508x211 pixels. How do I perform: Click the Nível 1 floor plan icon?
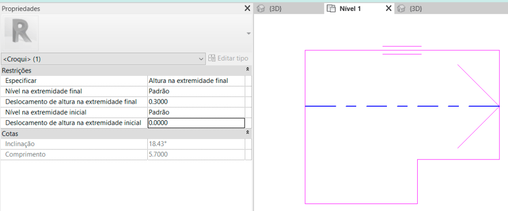pos(331,9)
